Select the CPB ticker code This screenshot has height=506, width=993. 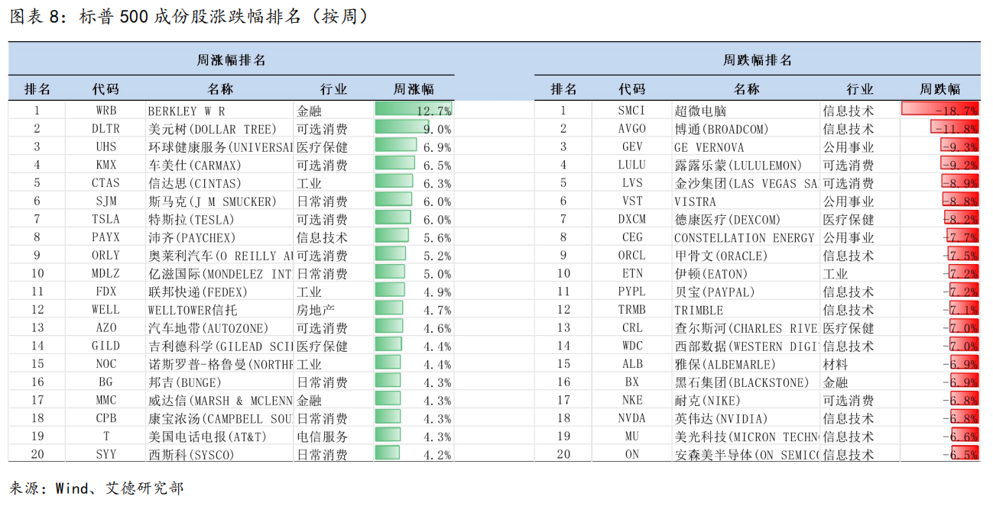click(106, 419)
